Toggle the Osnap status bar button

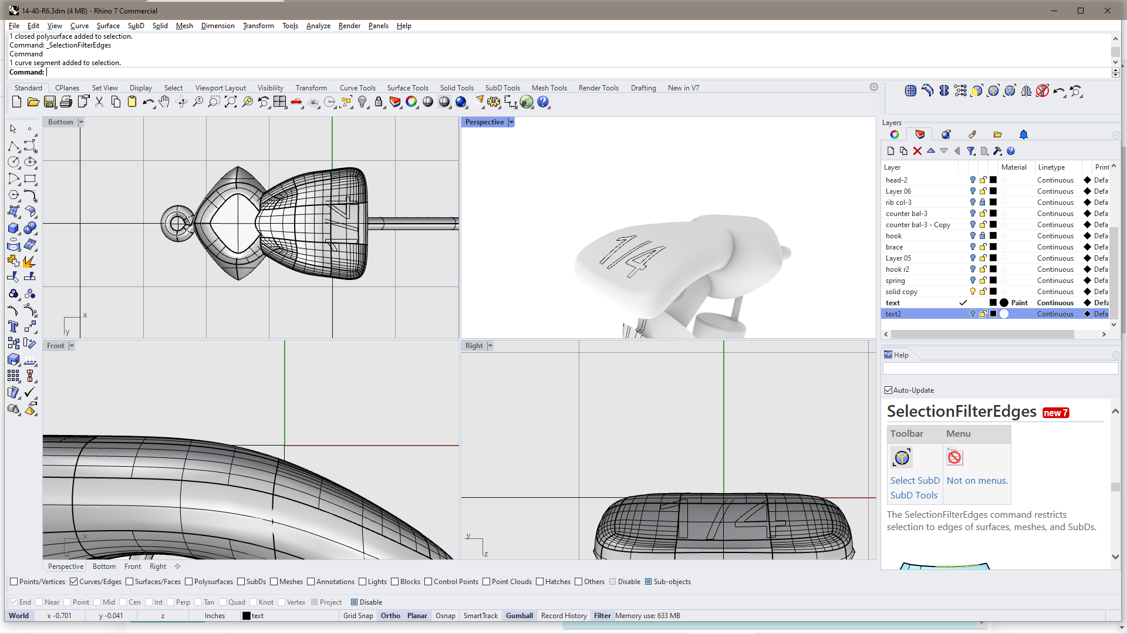coord(445,616)
